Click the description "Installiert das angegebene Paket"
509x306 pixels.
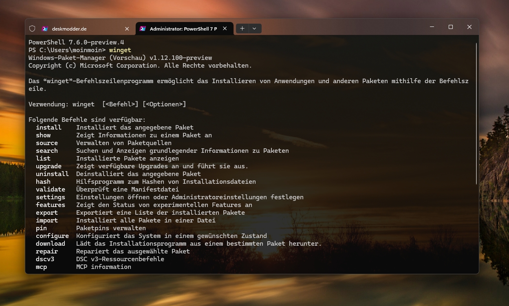tap(135, 128)
